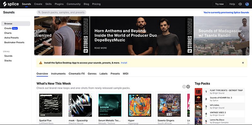
Task: Open the Plugins navigation item
Action: tap(59, 4)
